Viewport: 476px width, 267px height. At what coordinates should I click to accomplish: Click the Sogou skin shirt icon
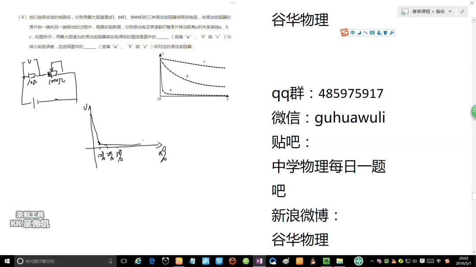(x=386, y=32)
